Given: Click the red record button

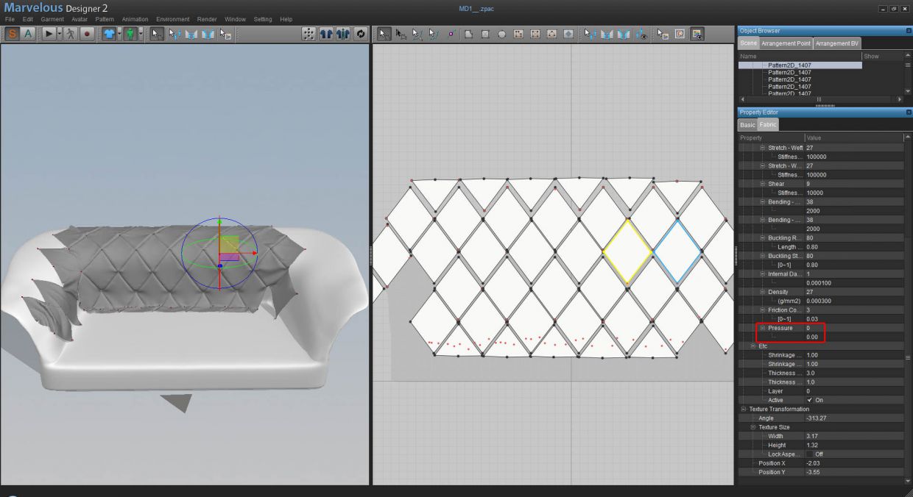Looking at the screenshot, I should point(87,34).
